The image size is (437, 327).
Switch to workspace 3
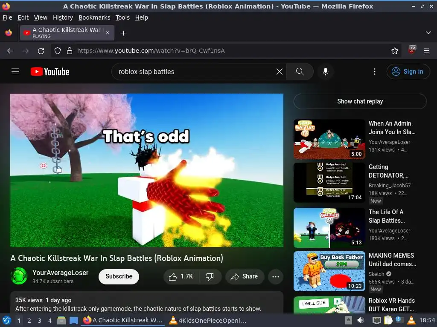(39, 321)
